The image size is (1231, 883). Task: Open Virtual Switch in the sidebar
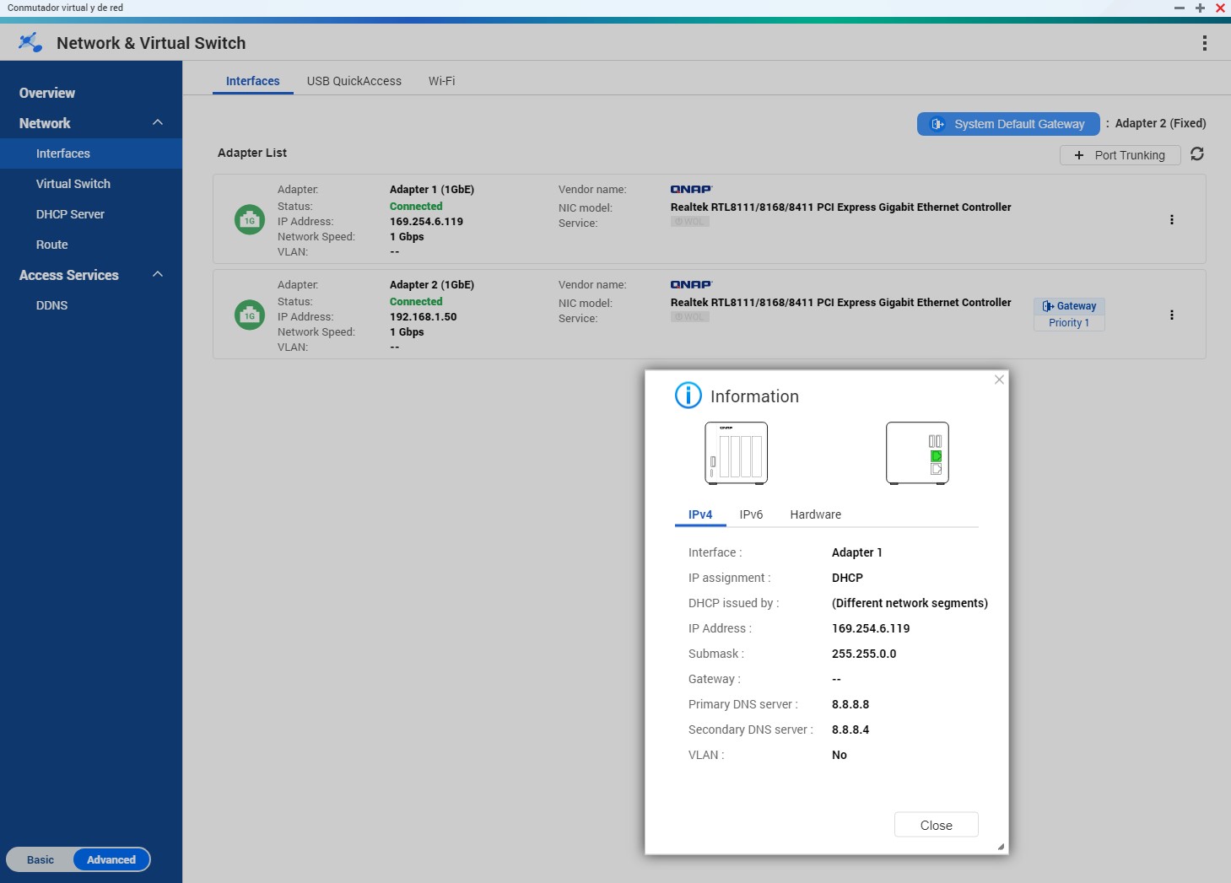pyautogui.click(x=73, y=184)
